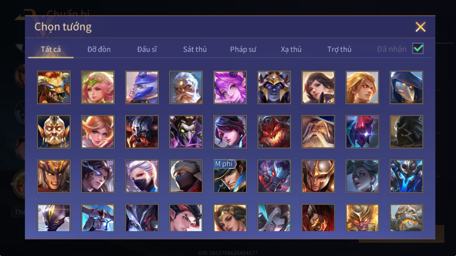Filter heroes by "Sát thủ" tab
The width and height of the screenshot is (456, 256).
[x=195, y=49]
